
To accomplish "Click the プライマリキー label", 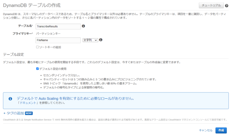I will 22,34.
